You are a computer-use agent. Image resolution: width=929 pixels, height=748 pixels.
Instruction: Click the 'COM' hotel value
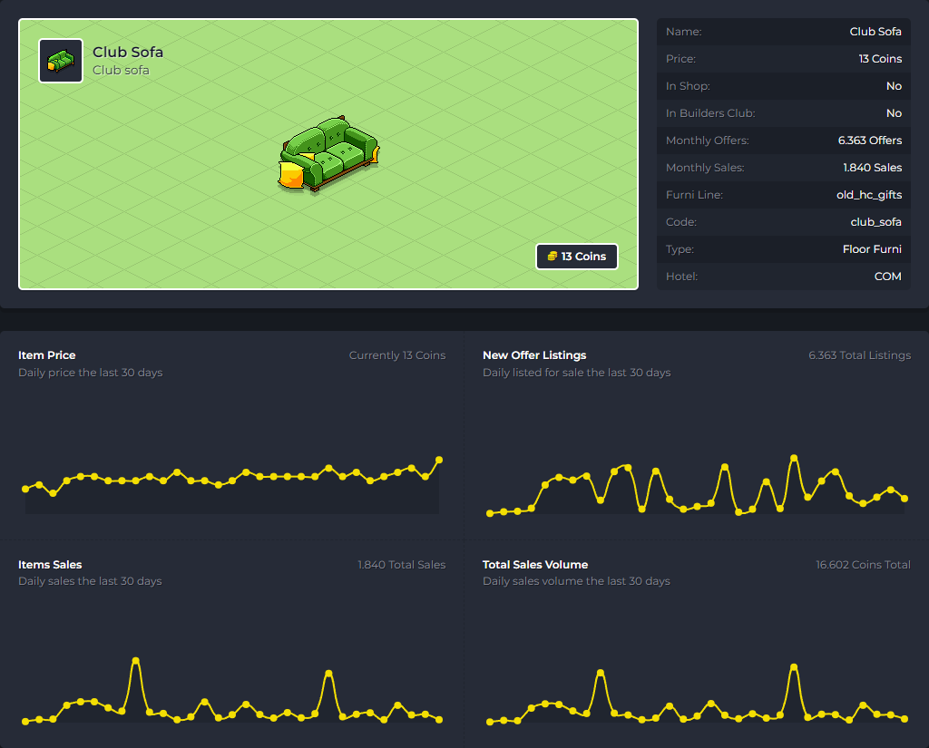click(887, 277)
